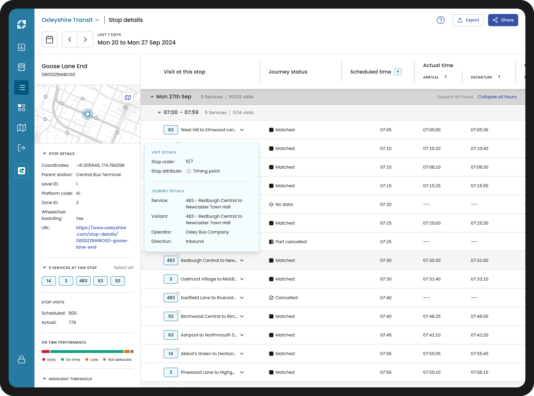Click the 93 badge for Birchwood Central
The height and width of the screenshot is (396, 534).
coord(171,316)
